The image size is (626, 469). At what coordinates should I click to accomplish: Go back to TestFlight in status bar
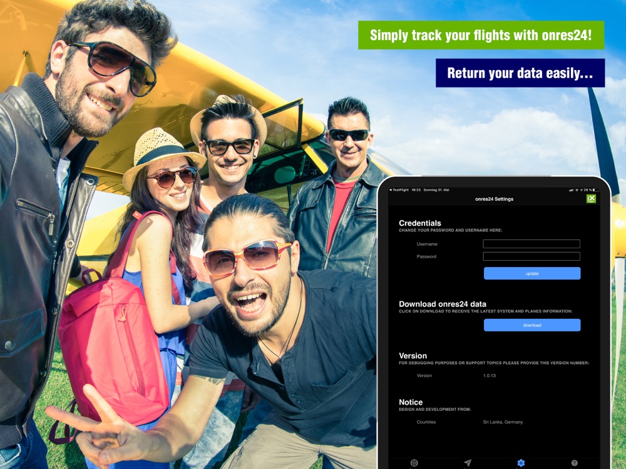coord(399,190)
